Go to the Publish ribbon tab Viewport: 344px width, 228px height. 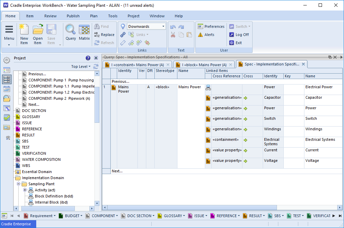click(73, 16)
